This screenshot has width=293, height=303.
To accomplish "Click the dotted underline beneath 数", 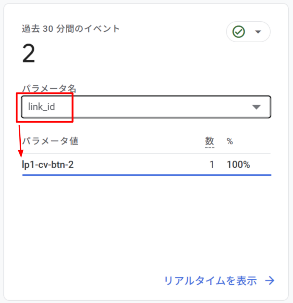I will pos(210,147).
